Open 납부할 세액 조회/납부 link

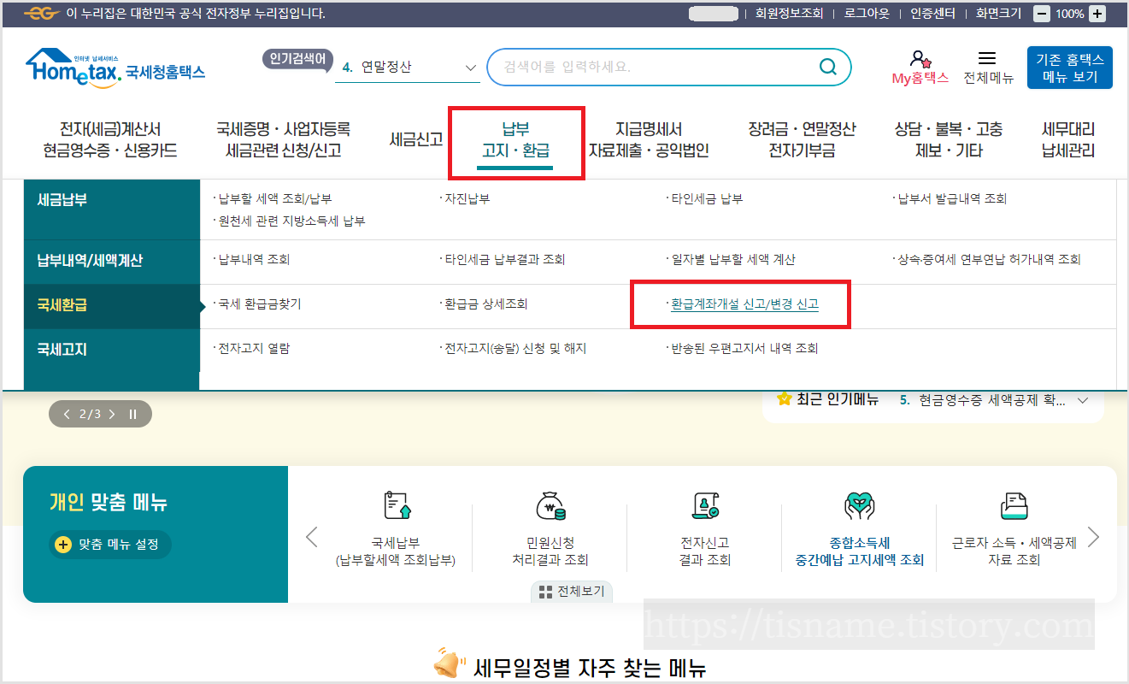pos(274,199)
